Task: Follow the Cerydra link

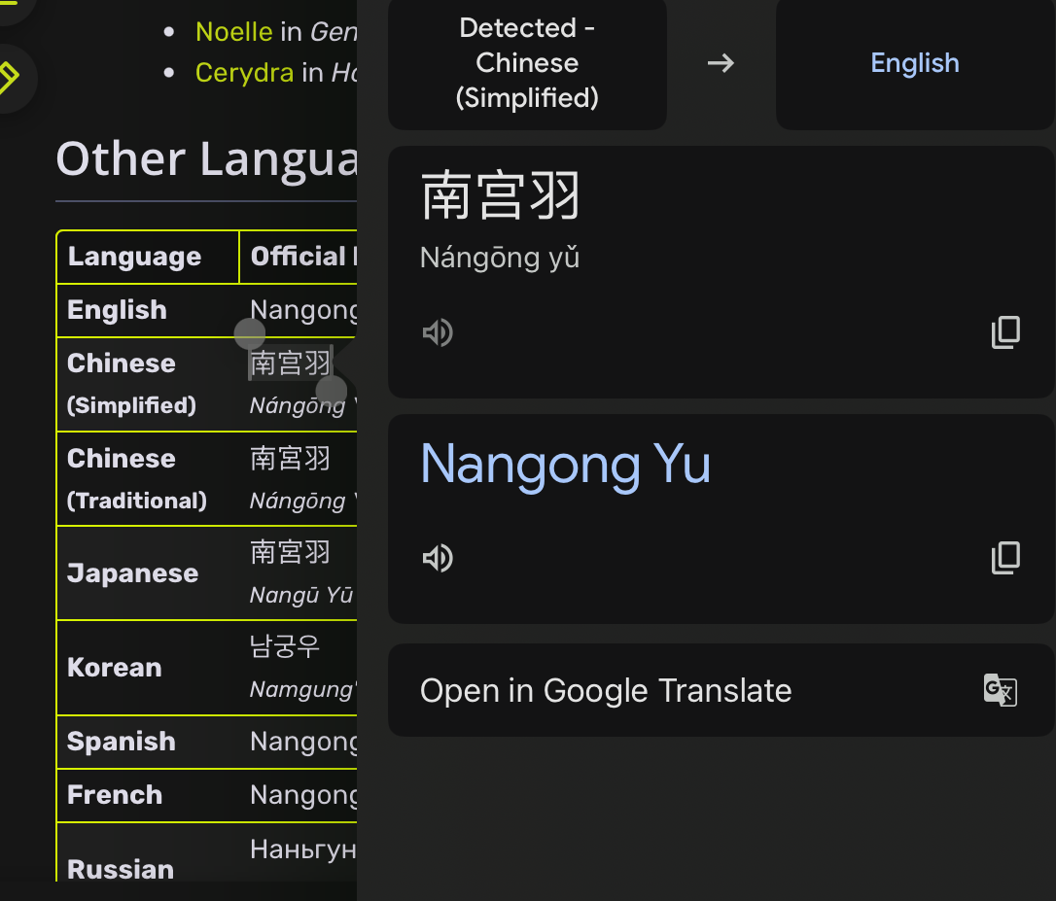Action: [244, 73]
